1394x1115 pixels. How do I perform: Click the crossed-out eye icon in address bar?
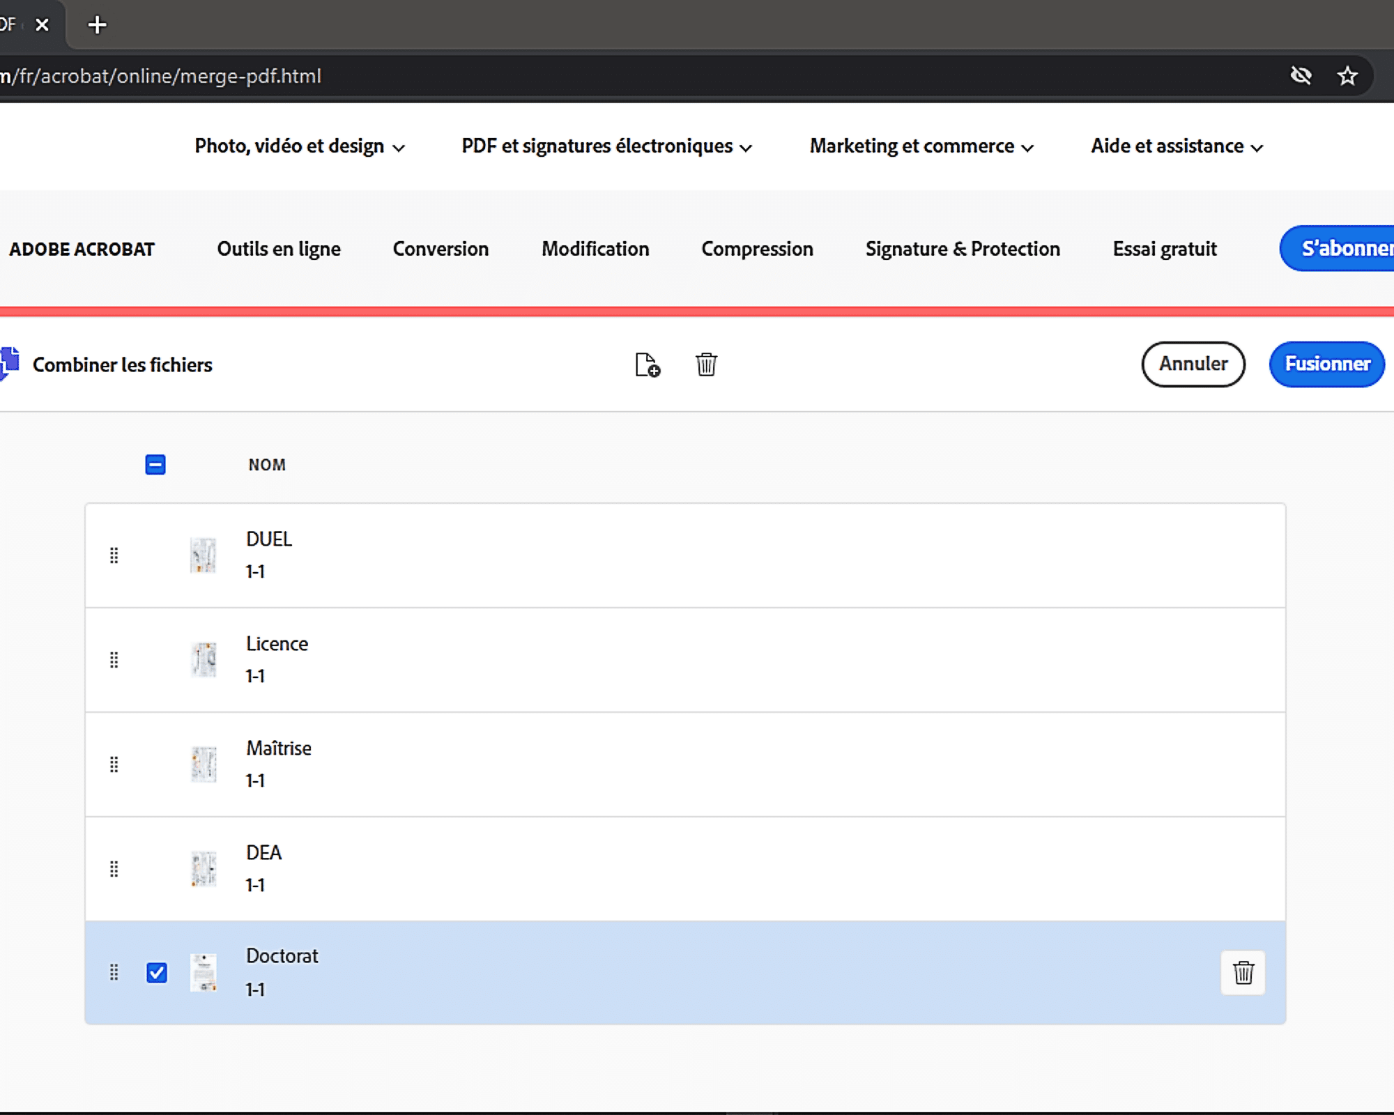[1301, 75]
